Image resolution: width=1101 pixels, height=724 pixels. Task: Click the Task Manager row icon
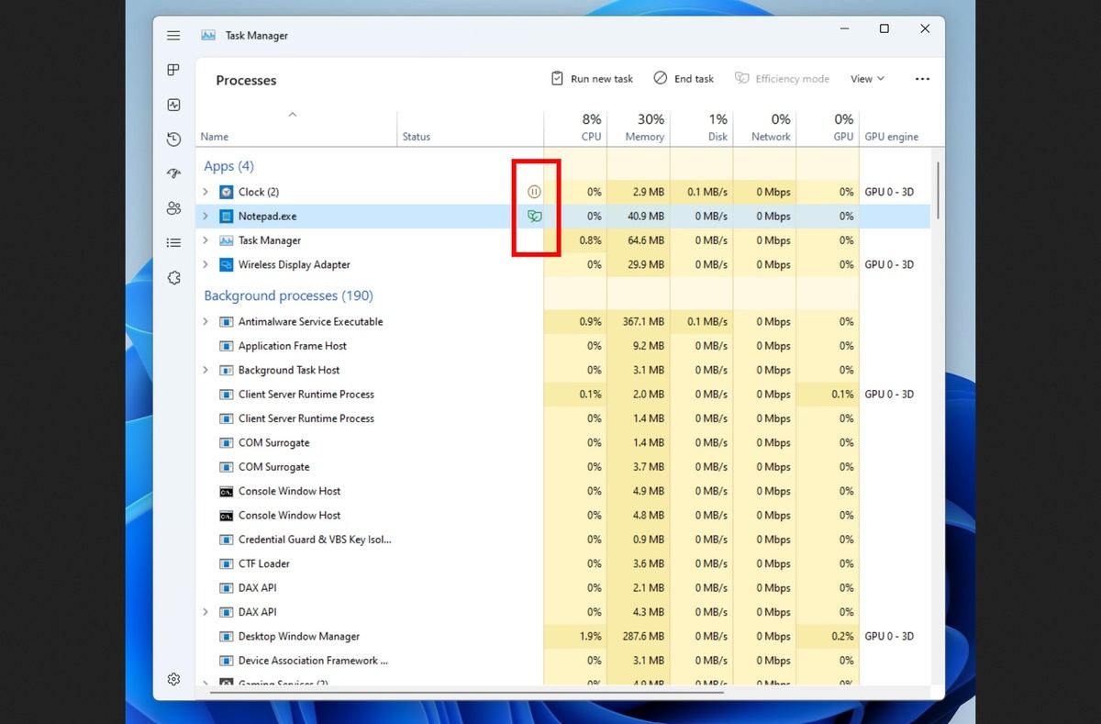[227, 240]
